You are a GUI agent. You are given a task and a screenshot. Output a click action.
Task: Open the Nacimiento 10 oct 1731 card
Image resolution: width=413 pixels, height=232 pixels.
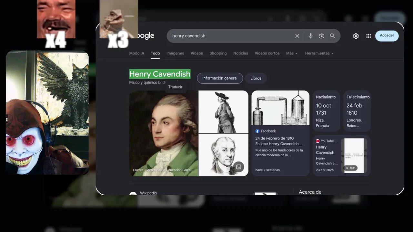coord(326,111)
